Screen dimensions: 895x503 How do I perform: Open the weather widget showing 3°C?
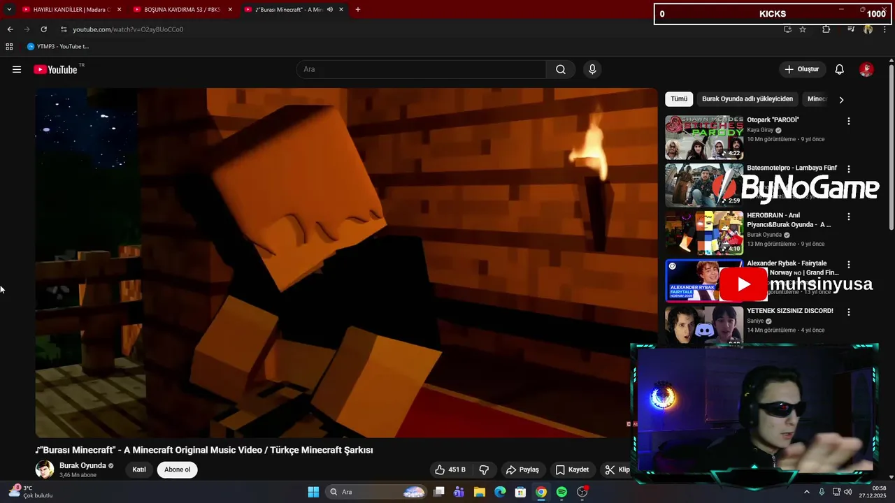[30, 492]
